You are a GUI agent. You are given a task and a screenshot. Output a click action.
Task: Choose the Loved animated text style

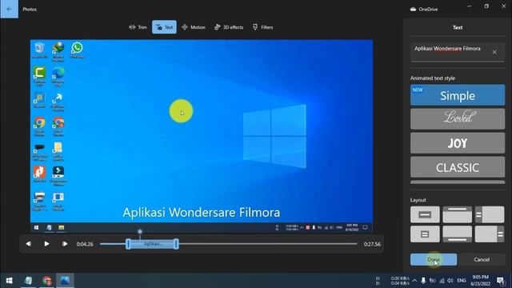458,119
